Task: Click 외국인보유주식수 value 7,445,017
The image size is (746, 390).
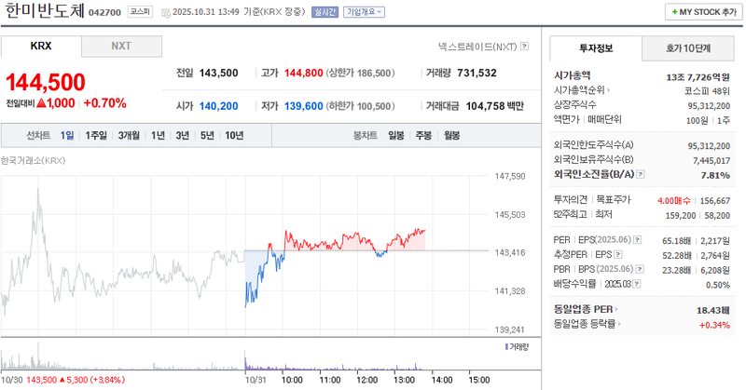Action: [711, 160]
